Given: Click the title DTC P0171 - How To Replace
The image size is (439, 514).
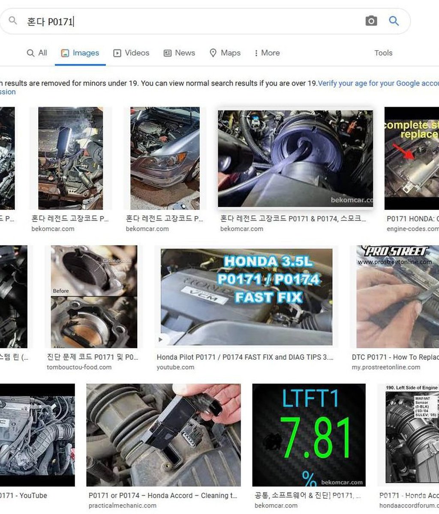Looking at the screenshot, I should pos(395,357).
